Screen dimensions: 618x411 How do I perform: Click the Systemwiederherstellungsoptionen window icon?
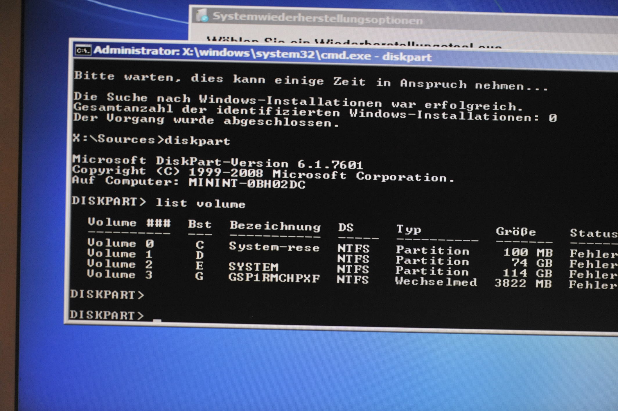click(202, 16)
